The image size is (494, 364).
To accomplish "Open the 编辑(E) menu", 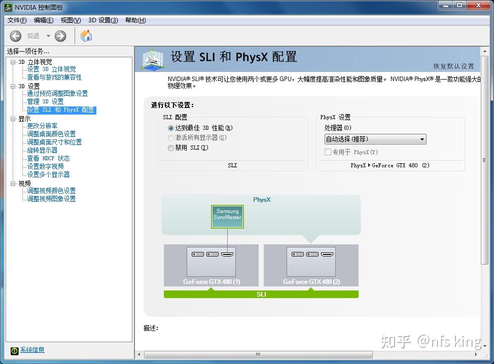I will [44, 20].
